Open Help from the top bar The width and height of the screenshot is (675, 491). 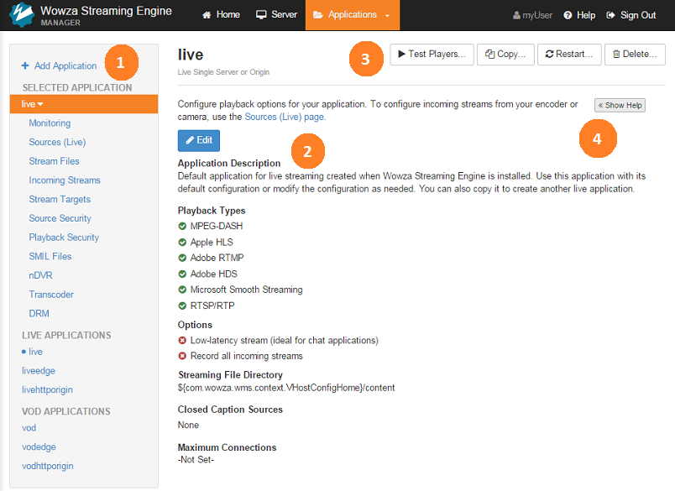tap(579, 15)
